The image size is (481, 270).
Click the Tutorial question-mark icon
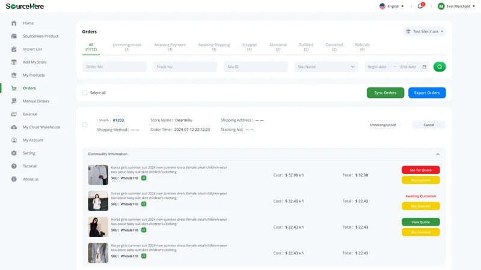(14, 166)
